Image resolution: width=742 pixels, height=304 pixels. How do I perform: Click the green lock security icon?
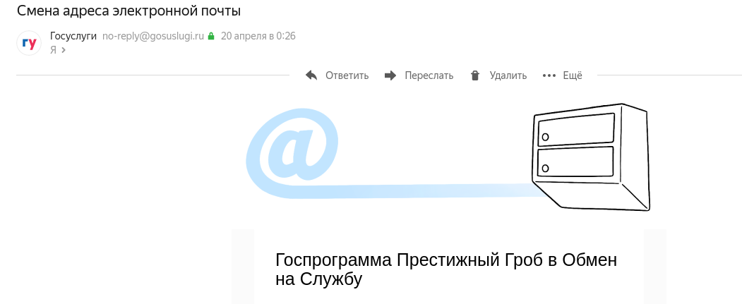[210, 36]
